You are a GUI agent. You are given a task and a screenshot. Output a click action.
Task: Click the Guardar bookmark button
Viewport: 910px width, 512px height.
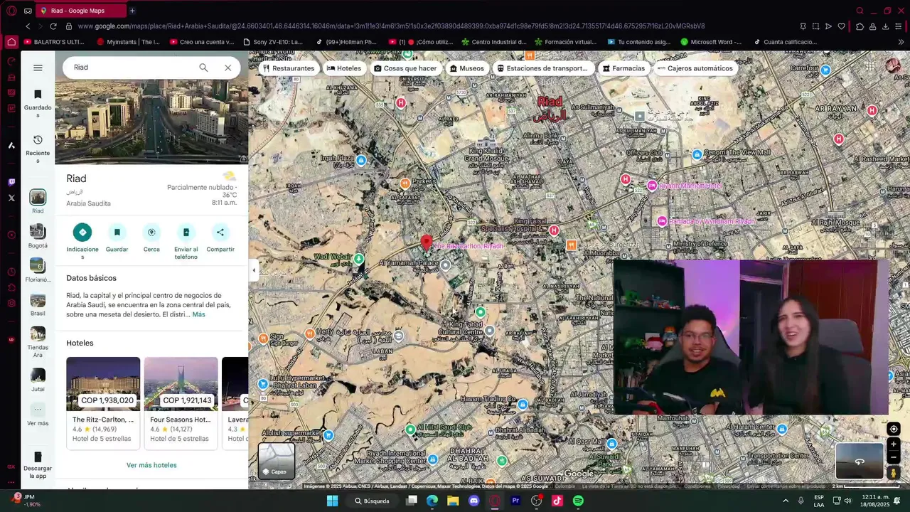[117, 232]
